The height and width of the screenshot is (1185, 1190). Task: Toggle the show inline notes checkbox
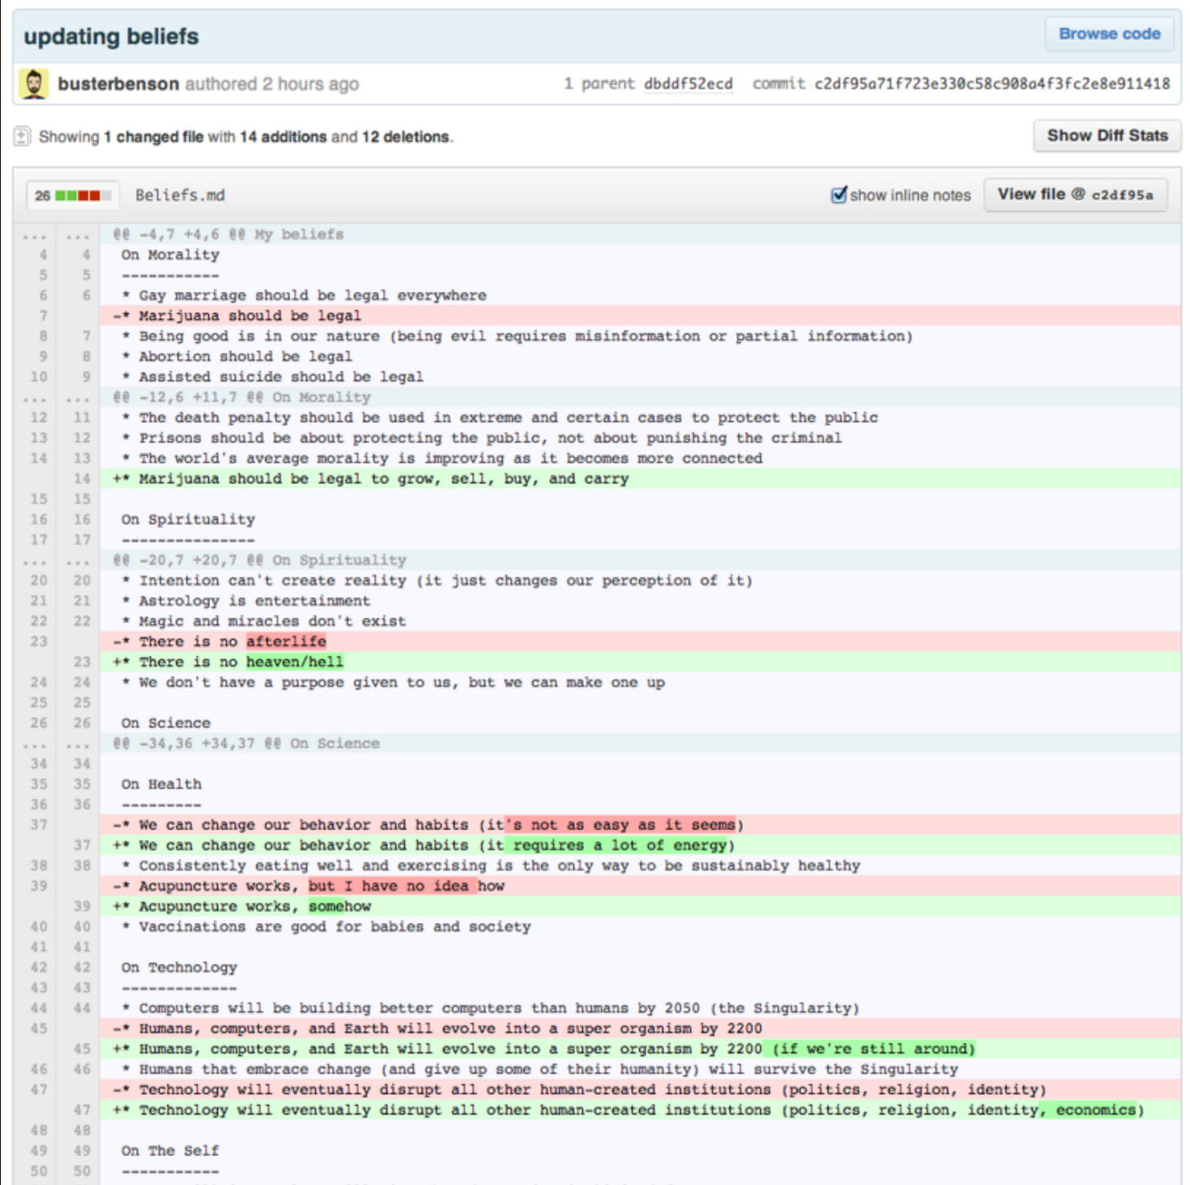839,195
